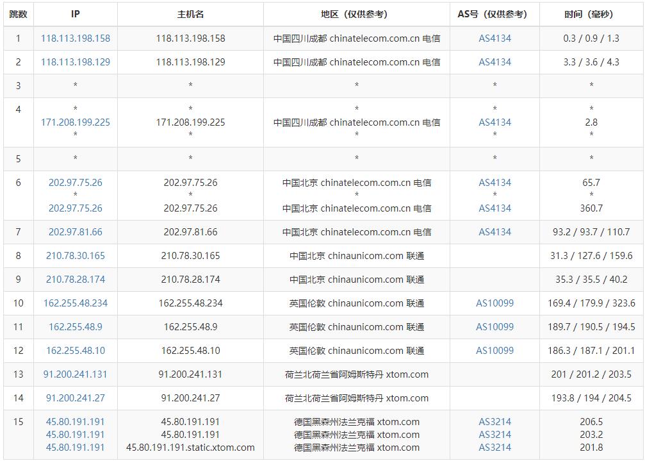Follow IP link 91.200.241.131
Image resolution: width=645 pixels, height=461 pixels.
[x=76, y=374]
